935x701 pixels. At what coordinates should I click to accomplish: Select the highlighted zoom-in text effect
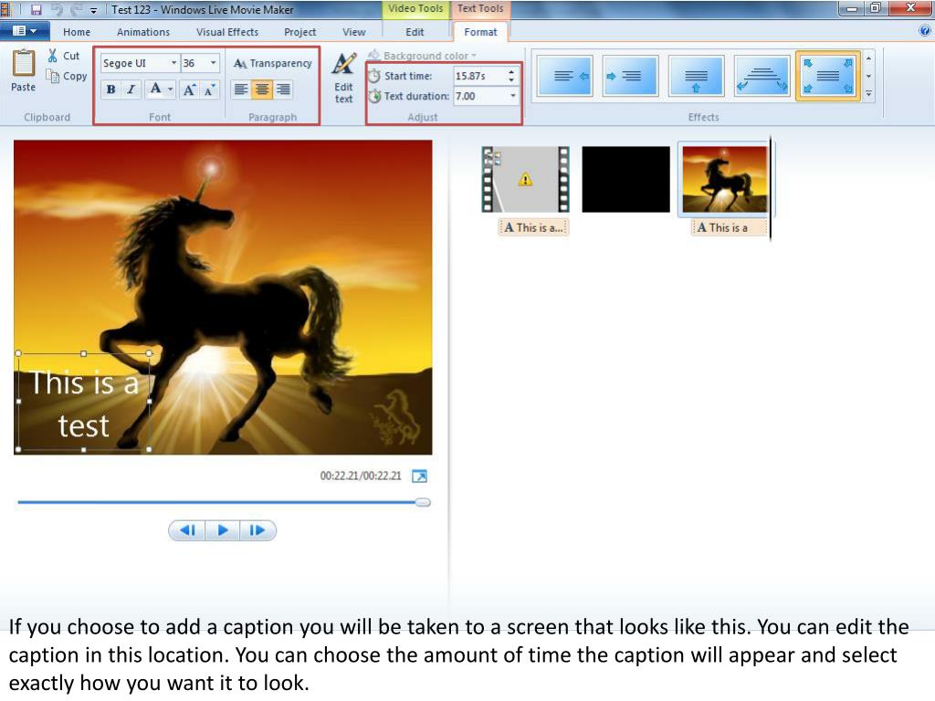tap(827, 76)
